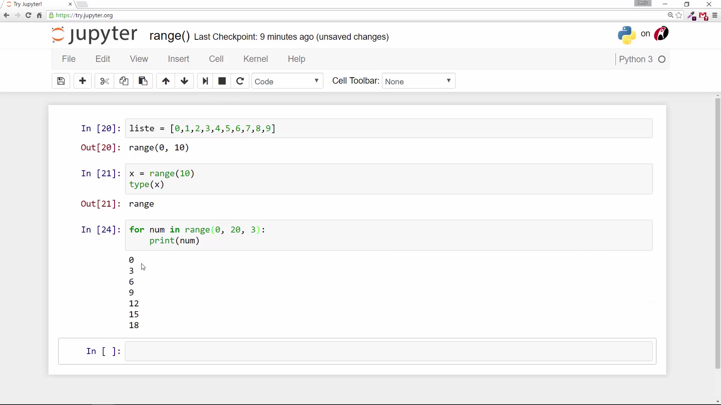The height and width of the screenshot is (405, 721).
Task: Open the Kernel menu
Action: click(255, 59)
